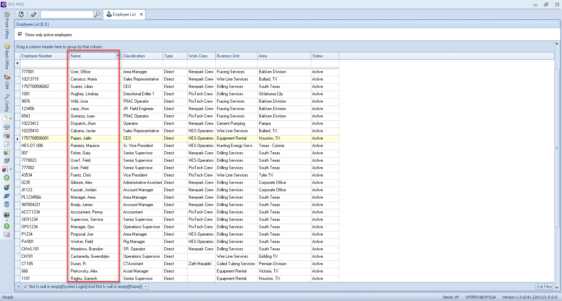Click the print sidebar icon
The height and width of the screenshot is (301, 562).
pyautogui.click(x=7, y=161)
